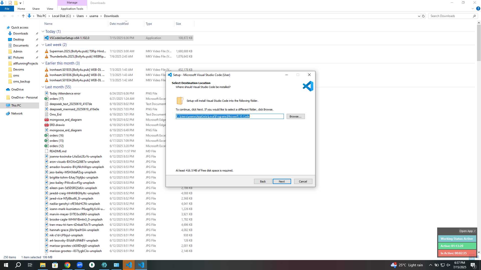Open Zoom from the taskbar
This screenshot has height=270, width=481.
click(x=79, y=265)
